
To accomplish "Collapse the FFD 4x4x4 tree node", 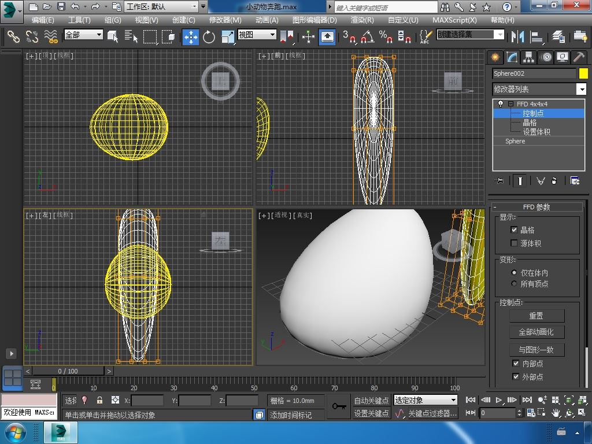I will tap(510, 104).
